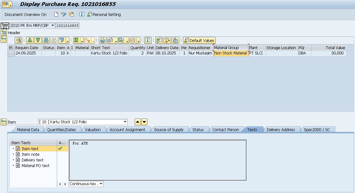Click the Other Purchase Requisition icon
Image resolution: width=355 pixels, height=193 pixels.
[x=72, y=14]
